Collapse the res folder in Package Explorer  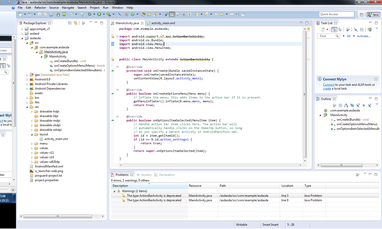tap(27, 107)
